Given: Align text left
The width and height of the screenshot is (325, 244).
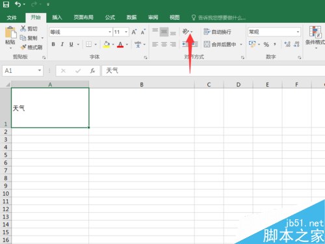Looking at the screenshot, I should point(155,44).
